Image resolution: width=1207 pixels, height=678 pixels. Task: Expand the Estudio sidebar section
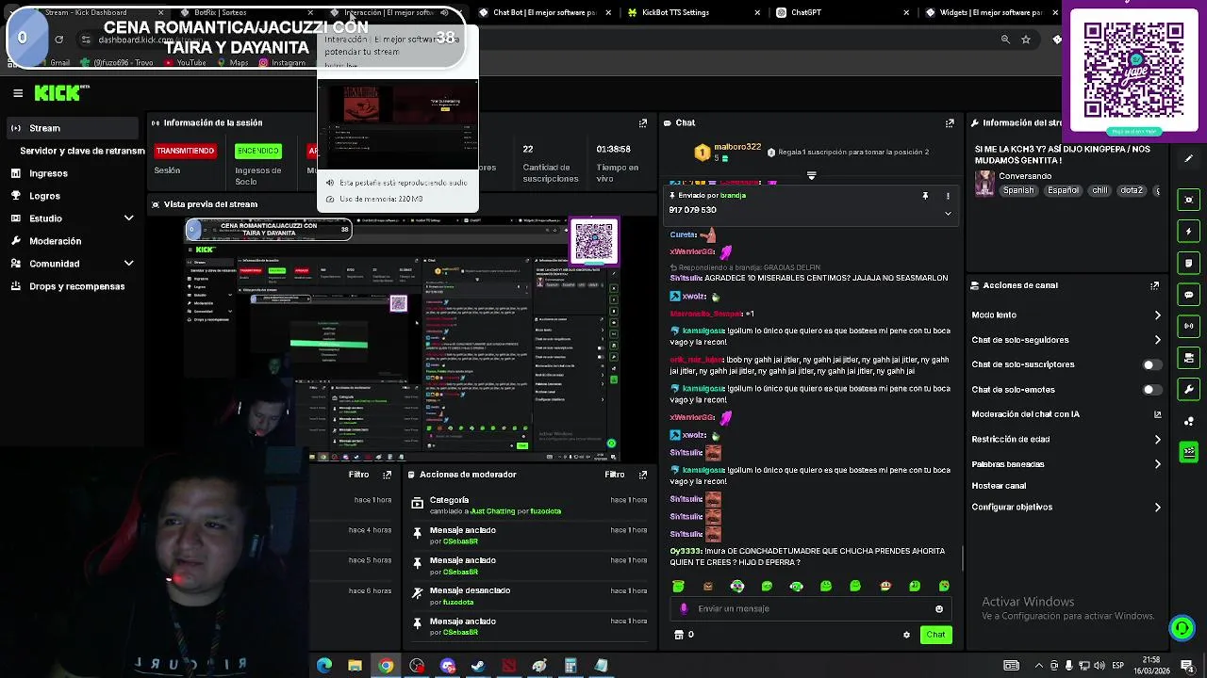pos(72,218)
